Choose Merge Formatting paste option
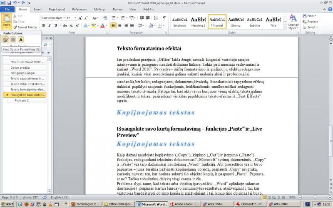This screenshot has width=333, height=208. pyautogui.click(x=13, y=39)
